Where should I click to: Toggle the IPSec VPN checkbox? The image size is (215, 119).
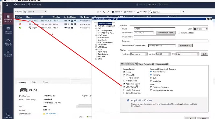click(124, 75)
